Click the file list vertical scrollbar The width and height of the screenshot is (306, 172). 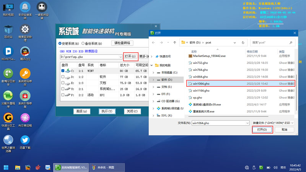[296, 92]
